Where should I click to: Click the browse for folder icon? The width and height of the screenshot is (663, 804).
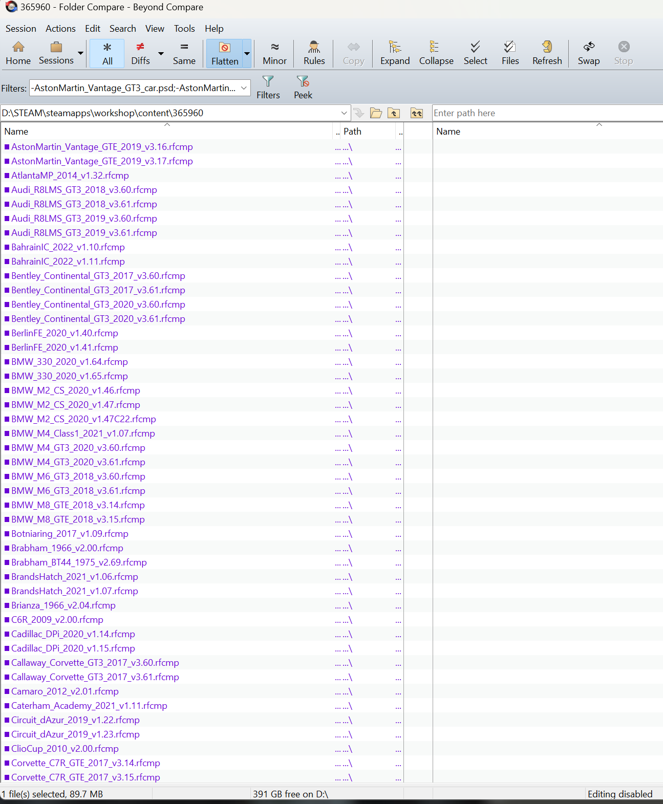click(376, 113)
